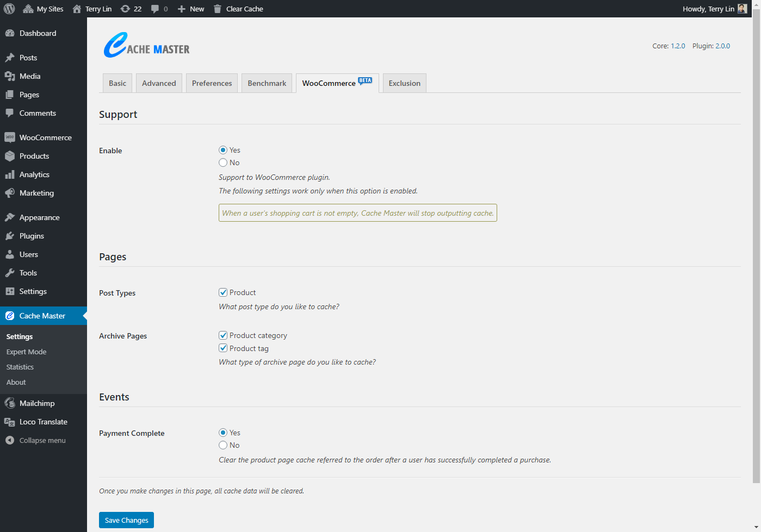This screenshot has width=761, height=532.
Task: Click the Products box icon
Action: [10, 156]
